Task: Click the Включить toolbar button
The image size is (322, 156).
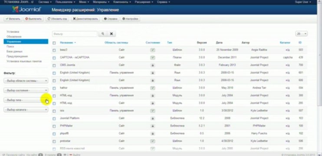Action: tap(13, 19)
